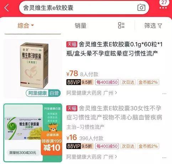
Task: Tap 88VIP 9.5折 tag on second product
Action: coord(80,146)
